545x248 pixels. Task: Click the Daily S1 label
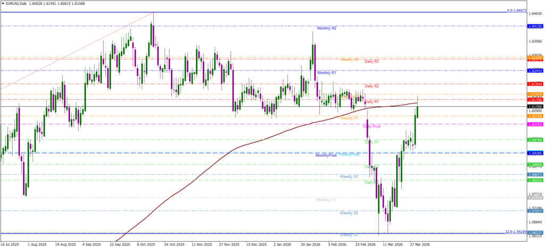point(371,142)
